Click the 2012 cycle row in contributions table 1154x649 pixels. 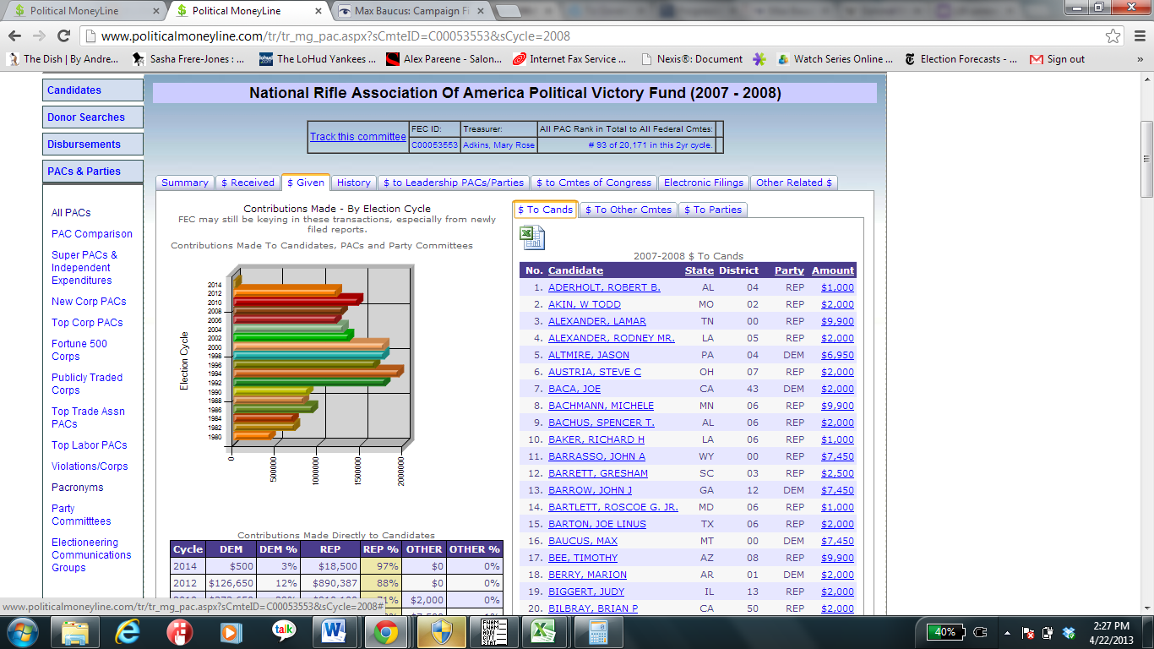coord(336,583)
